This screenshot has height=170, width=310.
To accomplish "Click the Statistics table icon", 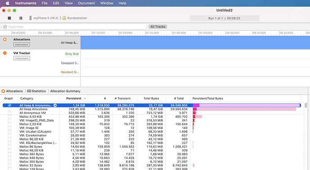I will (x=29, y=91).
